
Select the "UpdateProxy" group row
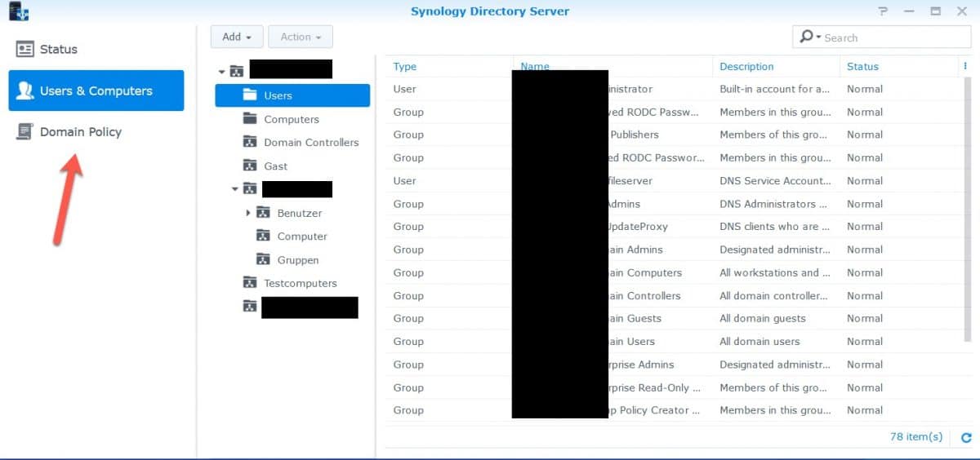pyautogui.click(x=673, y=227)
